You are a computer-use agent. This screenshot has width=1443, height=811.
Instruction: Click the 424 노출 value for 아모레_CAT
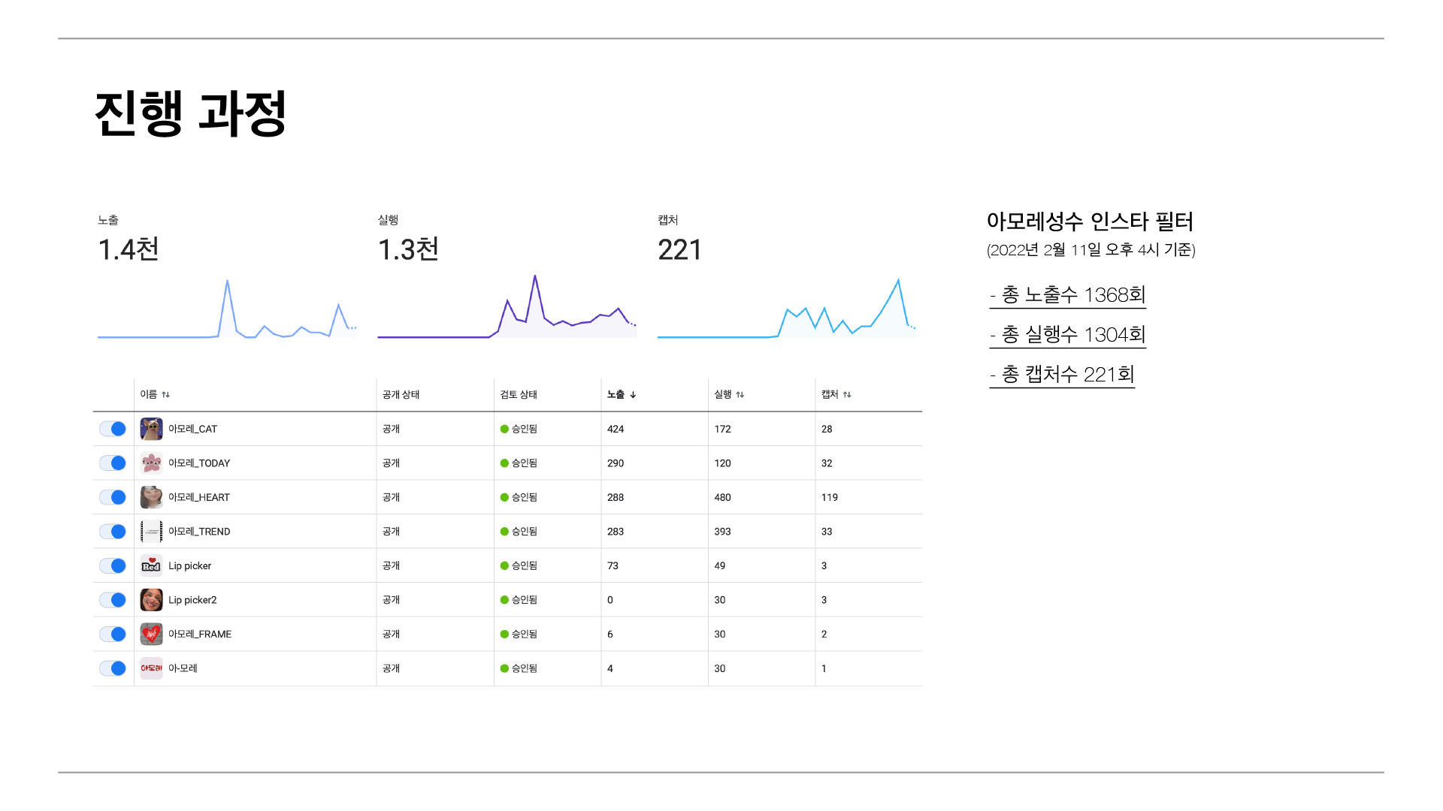tap(616, 429)
